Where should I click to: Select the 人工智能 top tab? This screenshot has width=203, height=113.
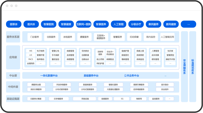[x=118, y=24]
